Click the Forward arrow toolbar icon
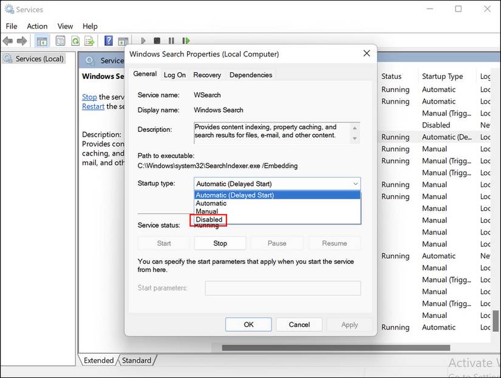The height and width of the screenshot is (378, 501). tap(22, 41)
